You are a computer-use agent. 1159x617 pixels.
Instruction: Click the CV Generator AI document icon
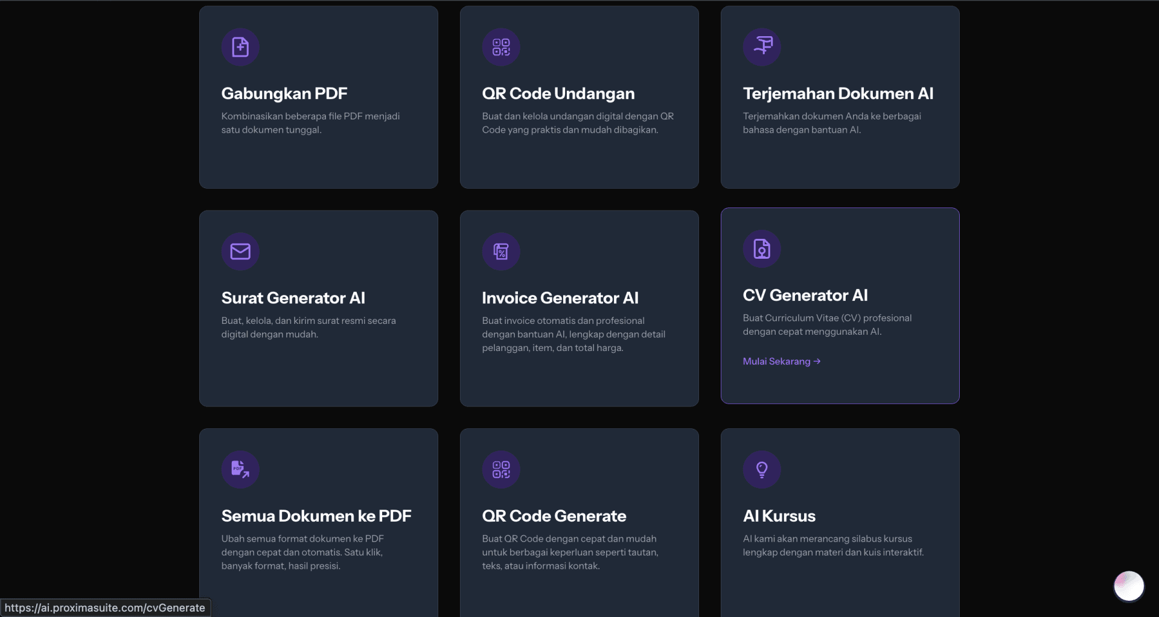[762, 249]
